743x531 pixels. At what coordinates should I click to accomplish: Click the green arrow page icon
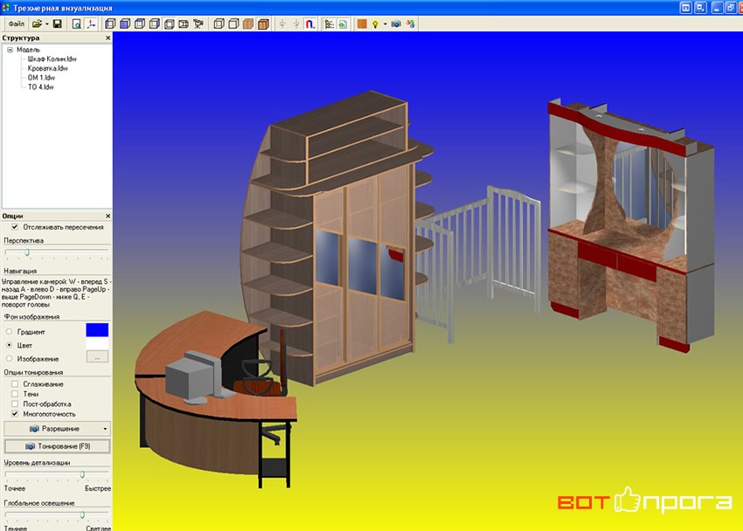coord(343,24)
